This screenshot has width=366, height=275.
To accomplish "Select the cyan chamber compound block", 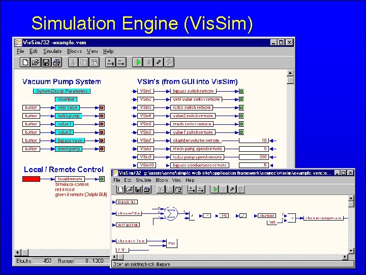I will point(66,99).
